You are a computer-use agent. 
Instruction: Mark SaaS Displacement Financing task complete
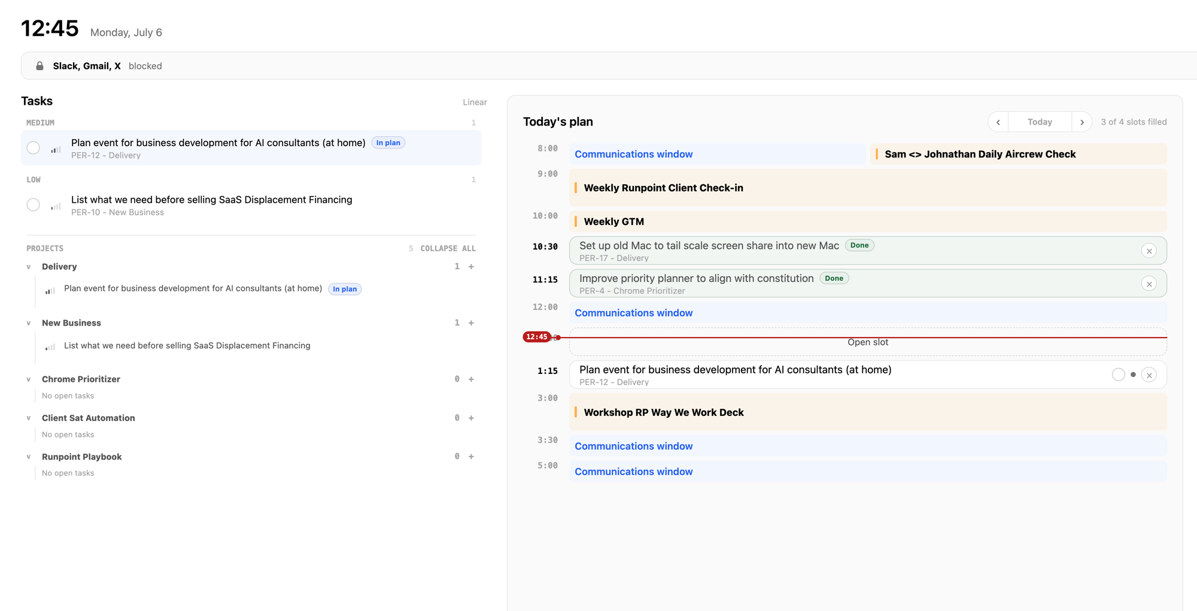point(34,205)
